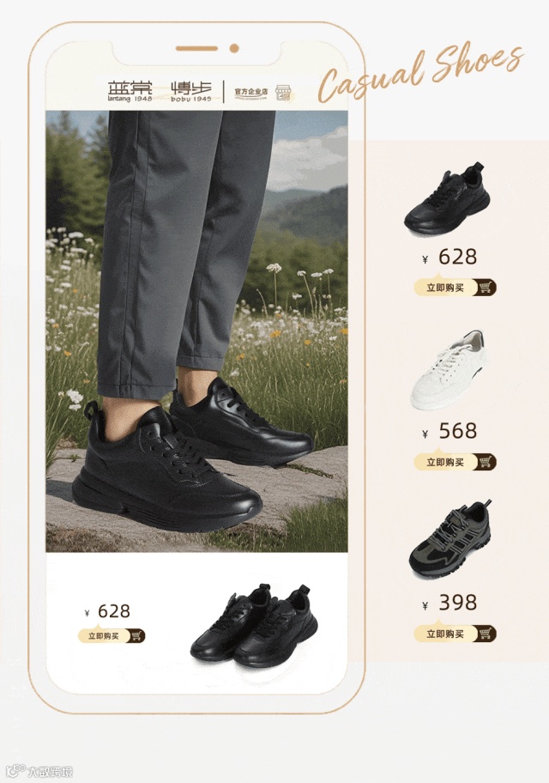Click the cart icon under the 628 sneaker
This screenshot has height=783, width=549.
(485, 288)
